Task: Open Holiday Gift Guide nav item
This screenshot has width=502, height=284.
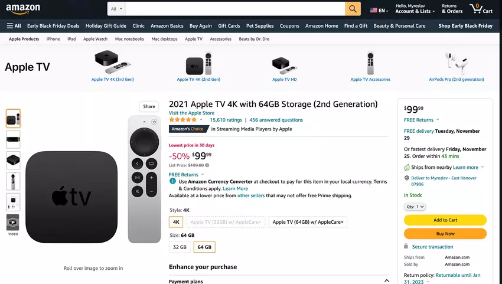Action: tap(106, 26)
